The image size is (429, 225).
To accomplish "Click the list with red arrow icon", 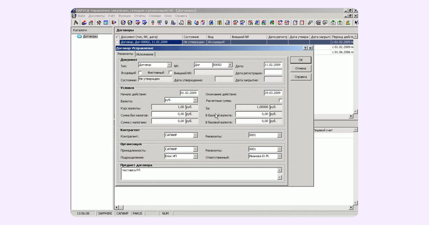I will point(302,23).
